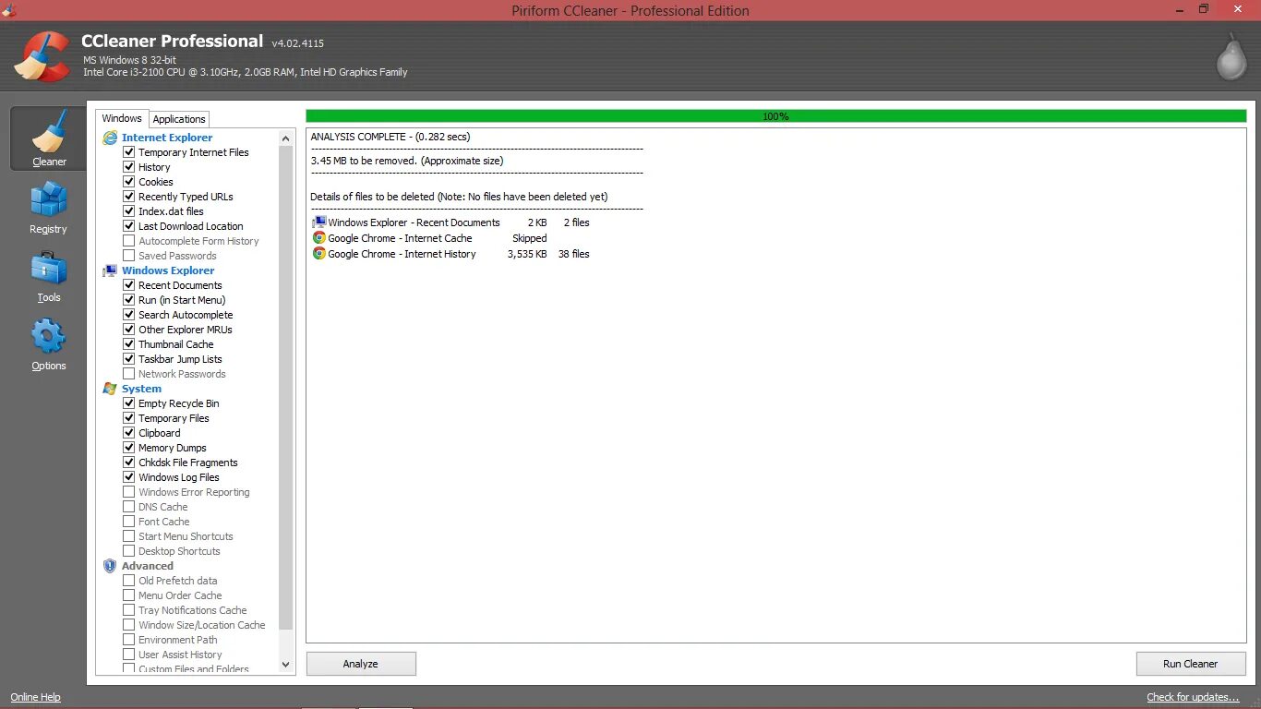The image size is (1261, 709).
Task: Click the Google Chrome Internet Cache icon
Action: click(319, 238)
